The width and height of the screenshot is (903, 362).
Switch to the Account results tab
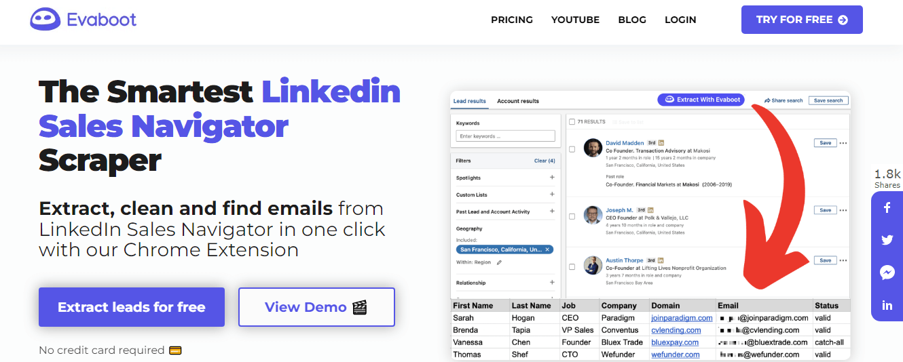coord(518,101)
